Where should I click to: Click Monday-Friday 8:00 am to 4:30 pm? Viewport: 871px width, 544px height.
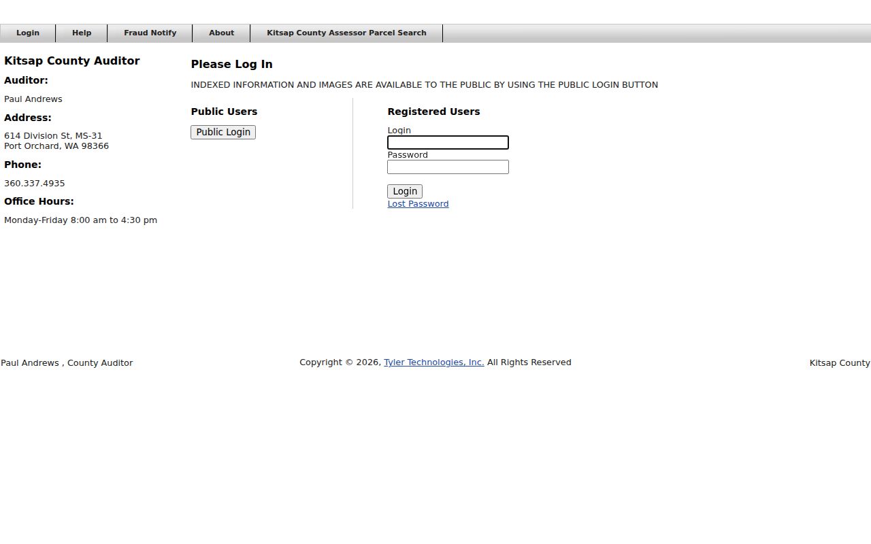click(x=80, y=220)
